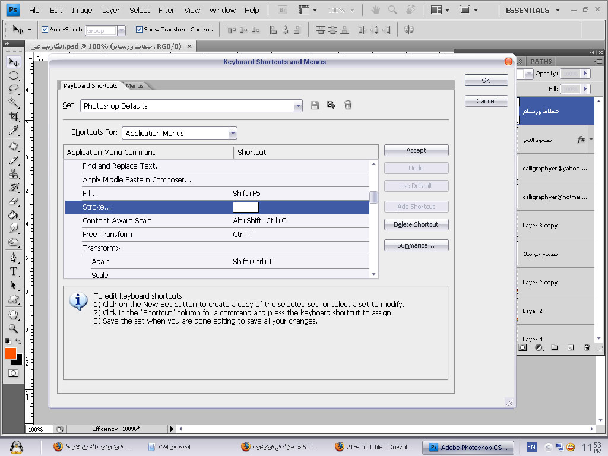Click the black background color swatch
608x456 pixels.
click(x=18, y=361)
